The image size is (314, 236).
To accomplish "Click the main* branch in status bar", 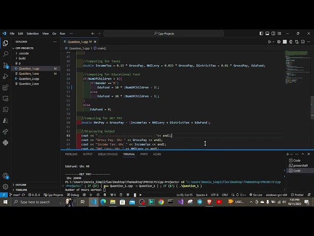I will coord(15,195).
